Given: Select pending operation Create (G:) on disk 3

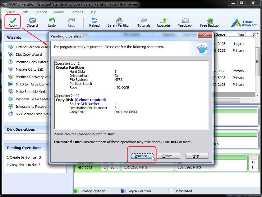Looking at the screenshot, I should tap(24, 157).
